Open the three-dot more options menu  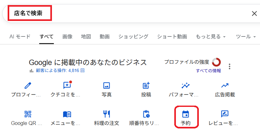click(x=229, y=66)
